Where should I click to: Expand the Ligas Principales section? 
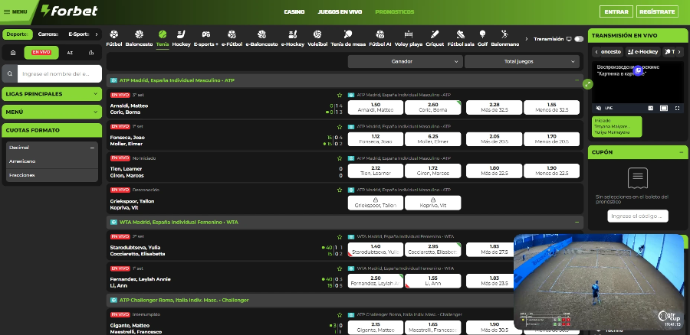point(52,94)
